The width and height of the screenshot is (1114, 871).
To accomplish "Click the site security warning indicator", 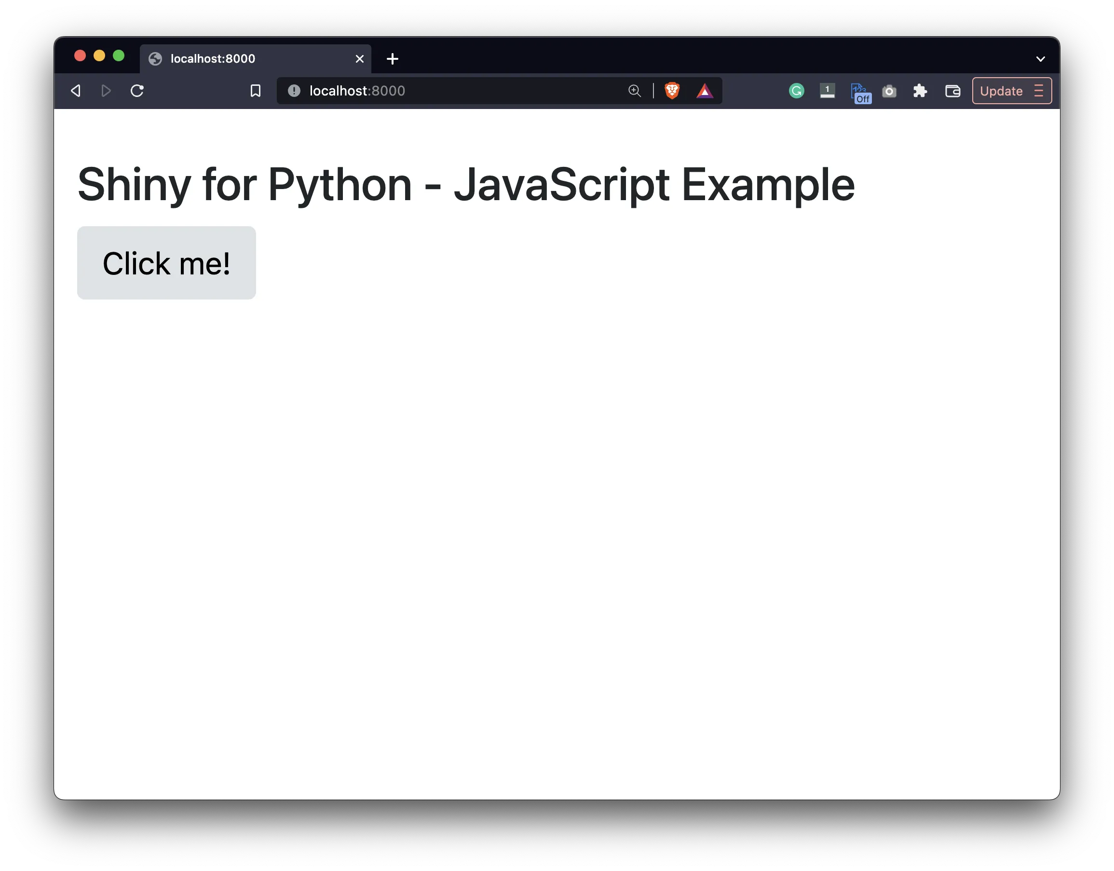I will (x=294, y=91).
